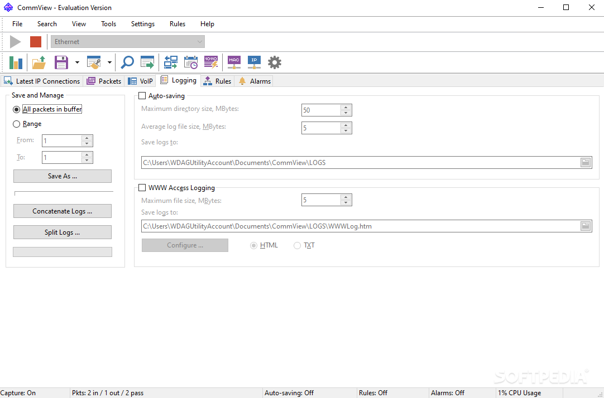Open the reconstruct session computers icon
The width and height of the screenshot is (604, 398).
pos(171,62)
